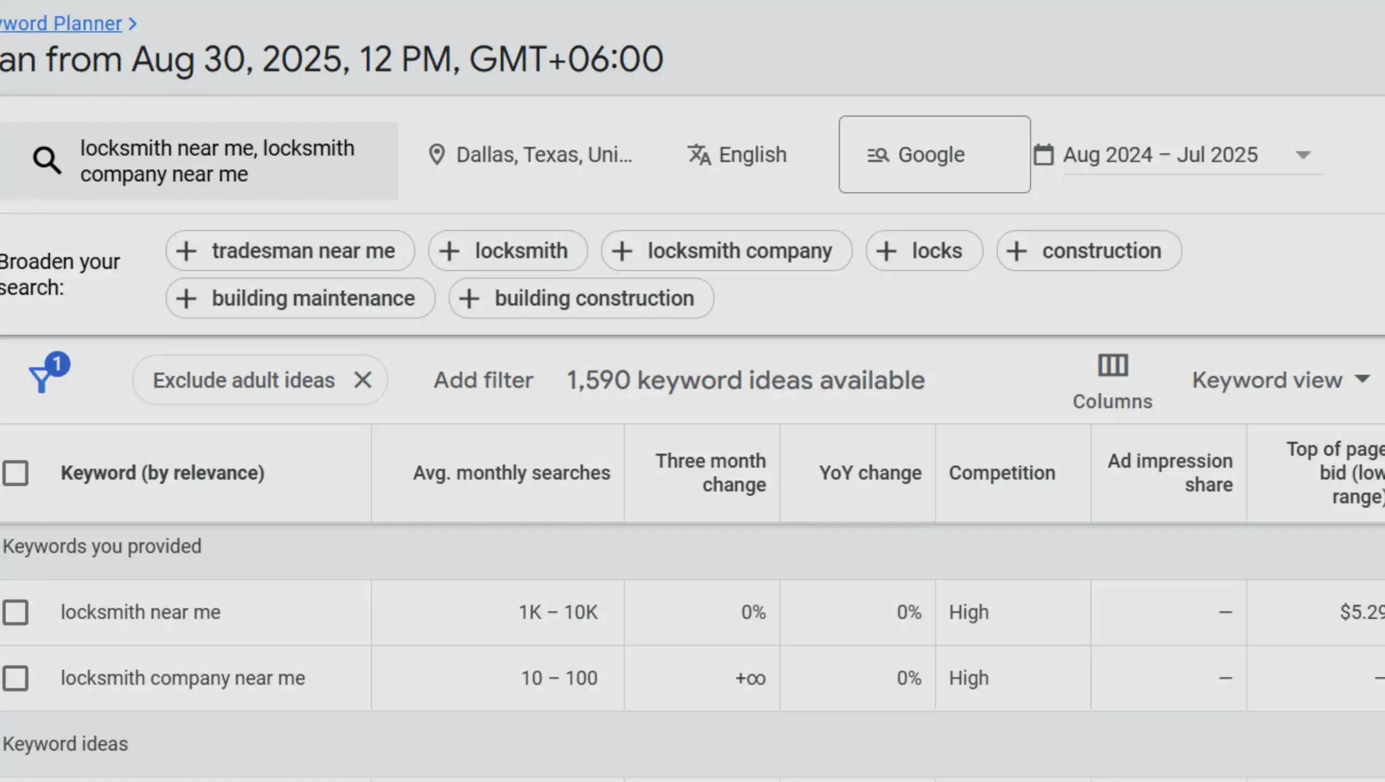Check the select-all keywords checkbox
The image size is (1385, 782).
point(17,472)
